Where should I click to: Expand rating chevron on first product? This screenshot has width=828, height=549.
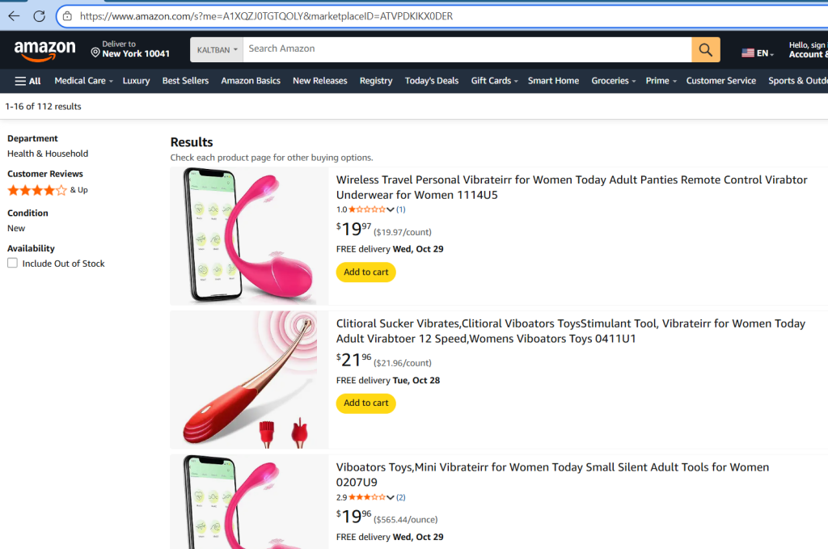click(x=391, y=209)
